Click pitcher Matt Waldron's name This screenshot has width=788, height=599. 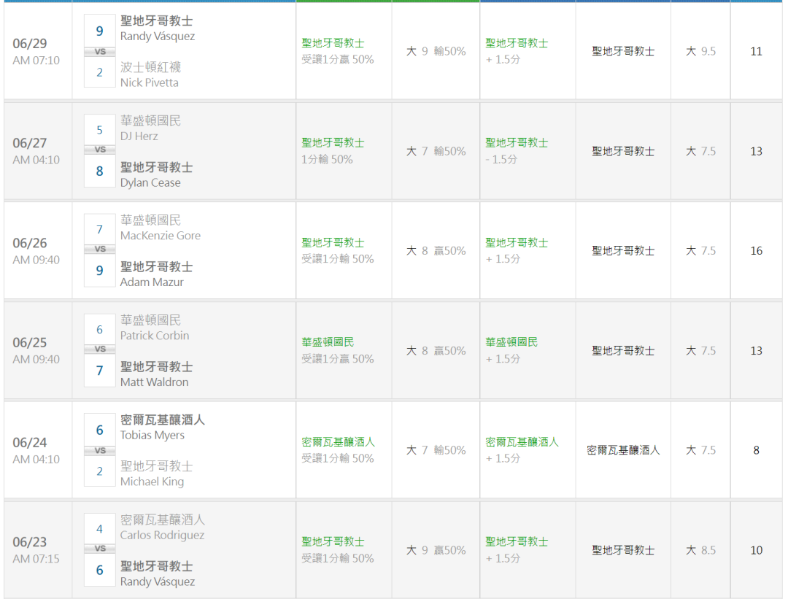tap(154, 382)
